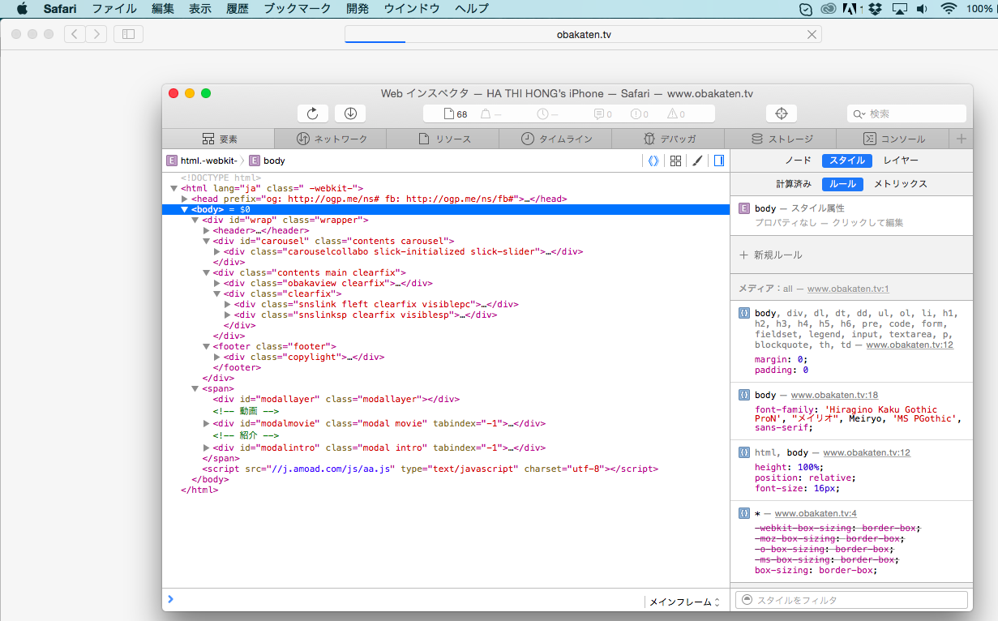Viewport: 998px width, 621px height.
Task: Open the www.obakaten.tv:1 media source link
Action: [x=848, y=289]
